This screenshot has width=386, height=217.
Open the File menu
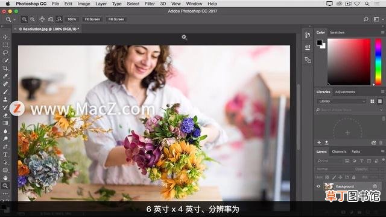tap(55, 4)
